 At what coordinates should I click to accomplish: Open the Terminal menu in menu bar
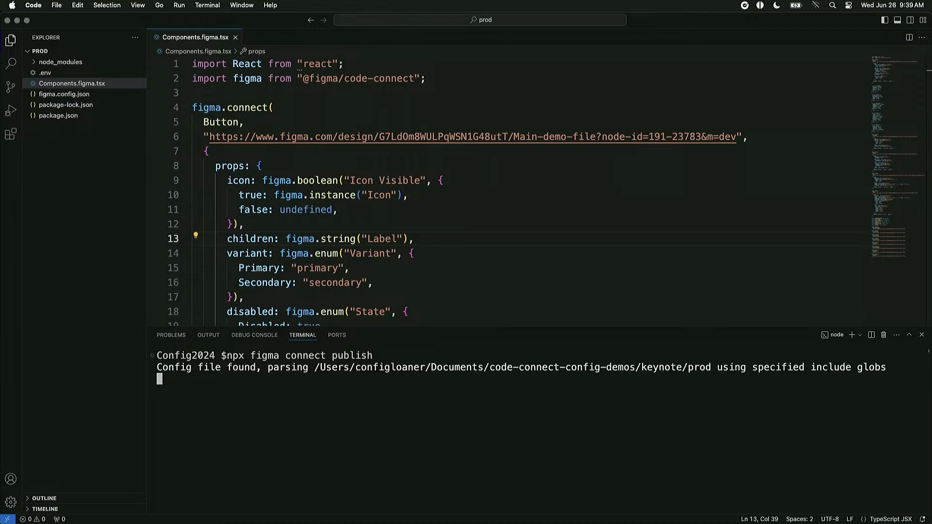click(207, 5)
